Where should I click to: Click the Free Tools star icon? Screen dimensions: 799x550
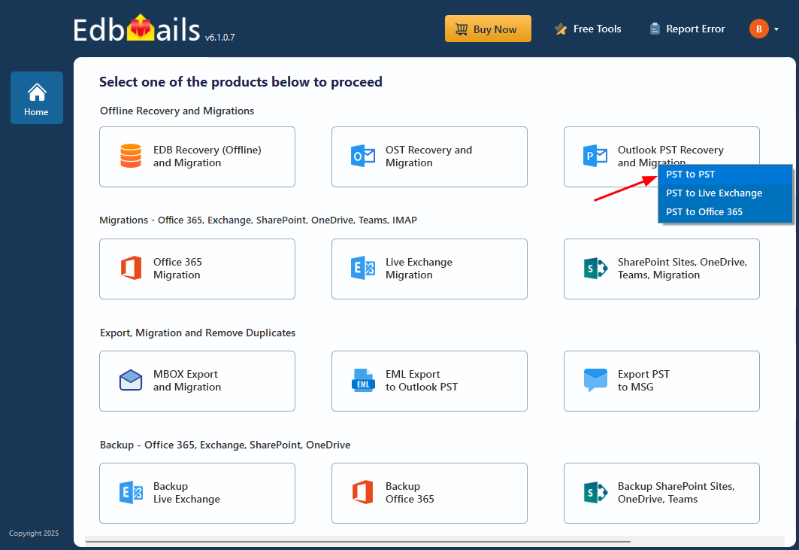pyautogui.click(x=561, y=29)
